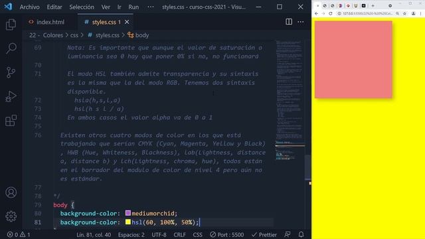Switch to the purple-icon browser tab
Screen dimensions: 425x239
tap(340, 6)
